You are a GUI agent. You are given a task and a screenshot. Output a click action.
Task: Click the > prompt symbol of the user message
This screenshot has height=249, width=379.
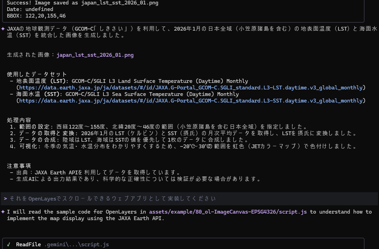pyautogui.click(x=5, y=199)
